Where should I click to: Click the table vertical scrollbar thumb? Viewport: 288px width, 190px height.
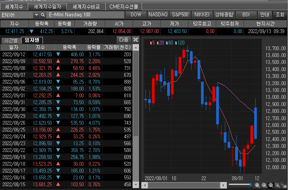pyautogui.click(x=136, y=93)
